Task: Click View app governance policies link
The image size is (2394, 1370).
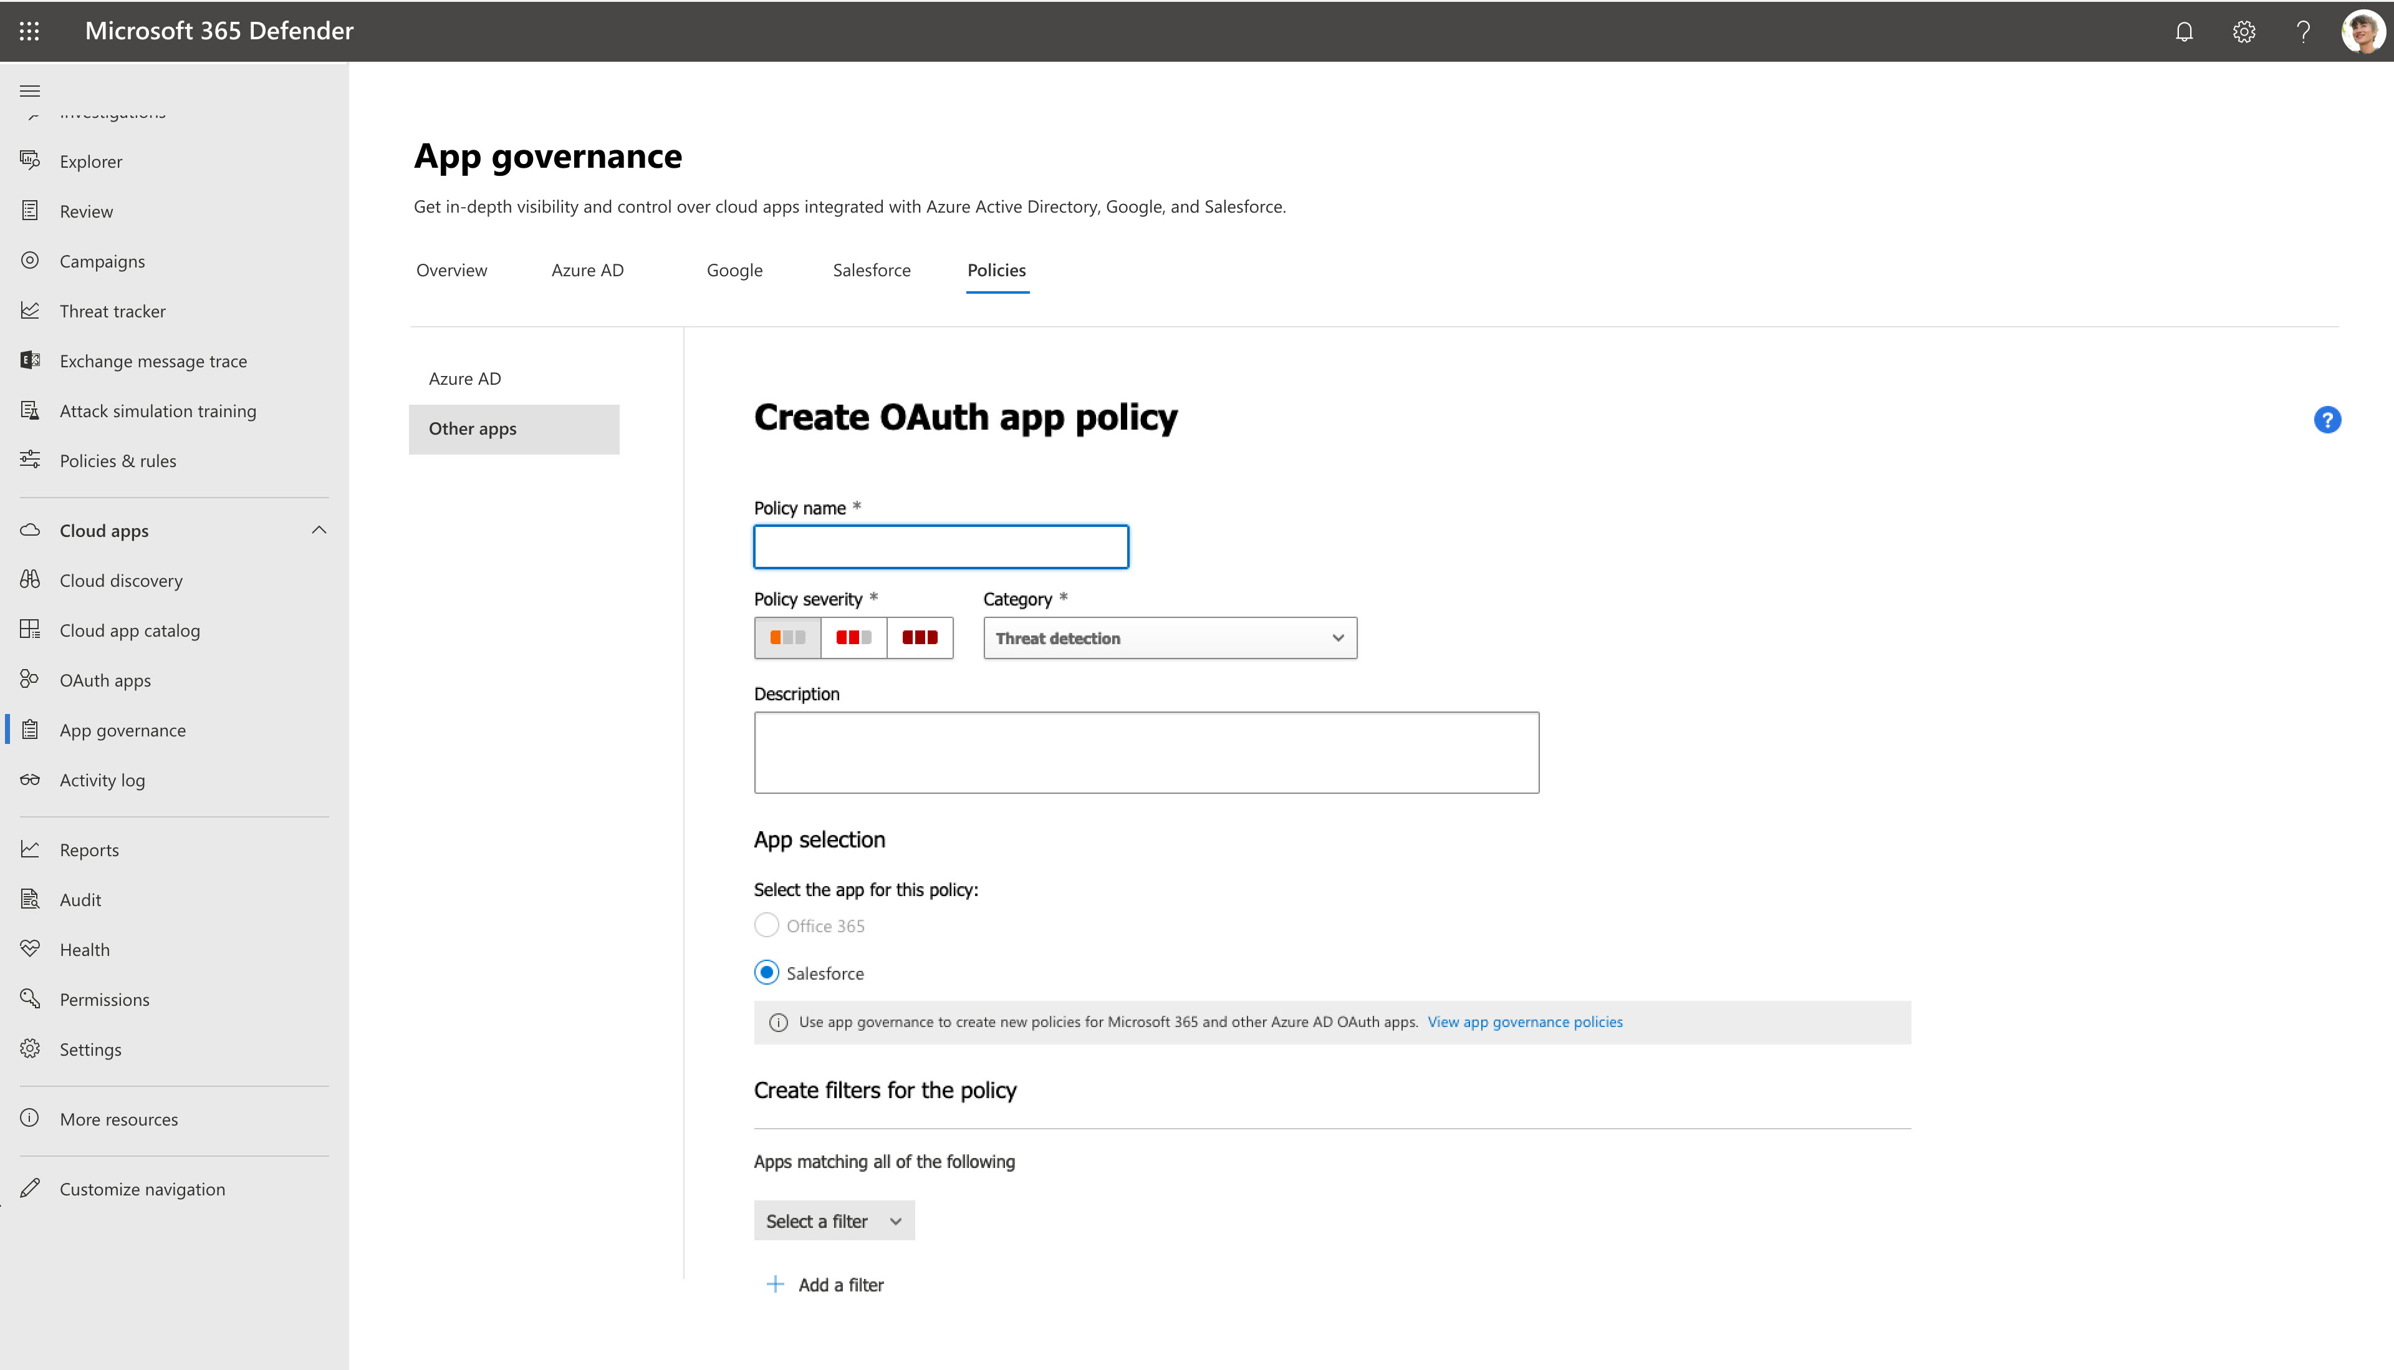Action: click(1526, 1021)
